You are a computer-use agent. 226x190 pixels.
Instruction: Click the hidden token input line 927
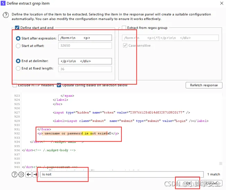(121, 113)
